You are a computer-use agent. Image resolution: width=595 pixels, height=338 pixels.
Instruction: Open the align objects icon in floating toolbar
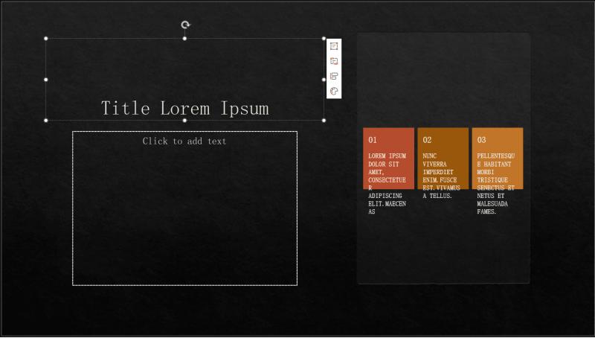click(x=334, y=76)
